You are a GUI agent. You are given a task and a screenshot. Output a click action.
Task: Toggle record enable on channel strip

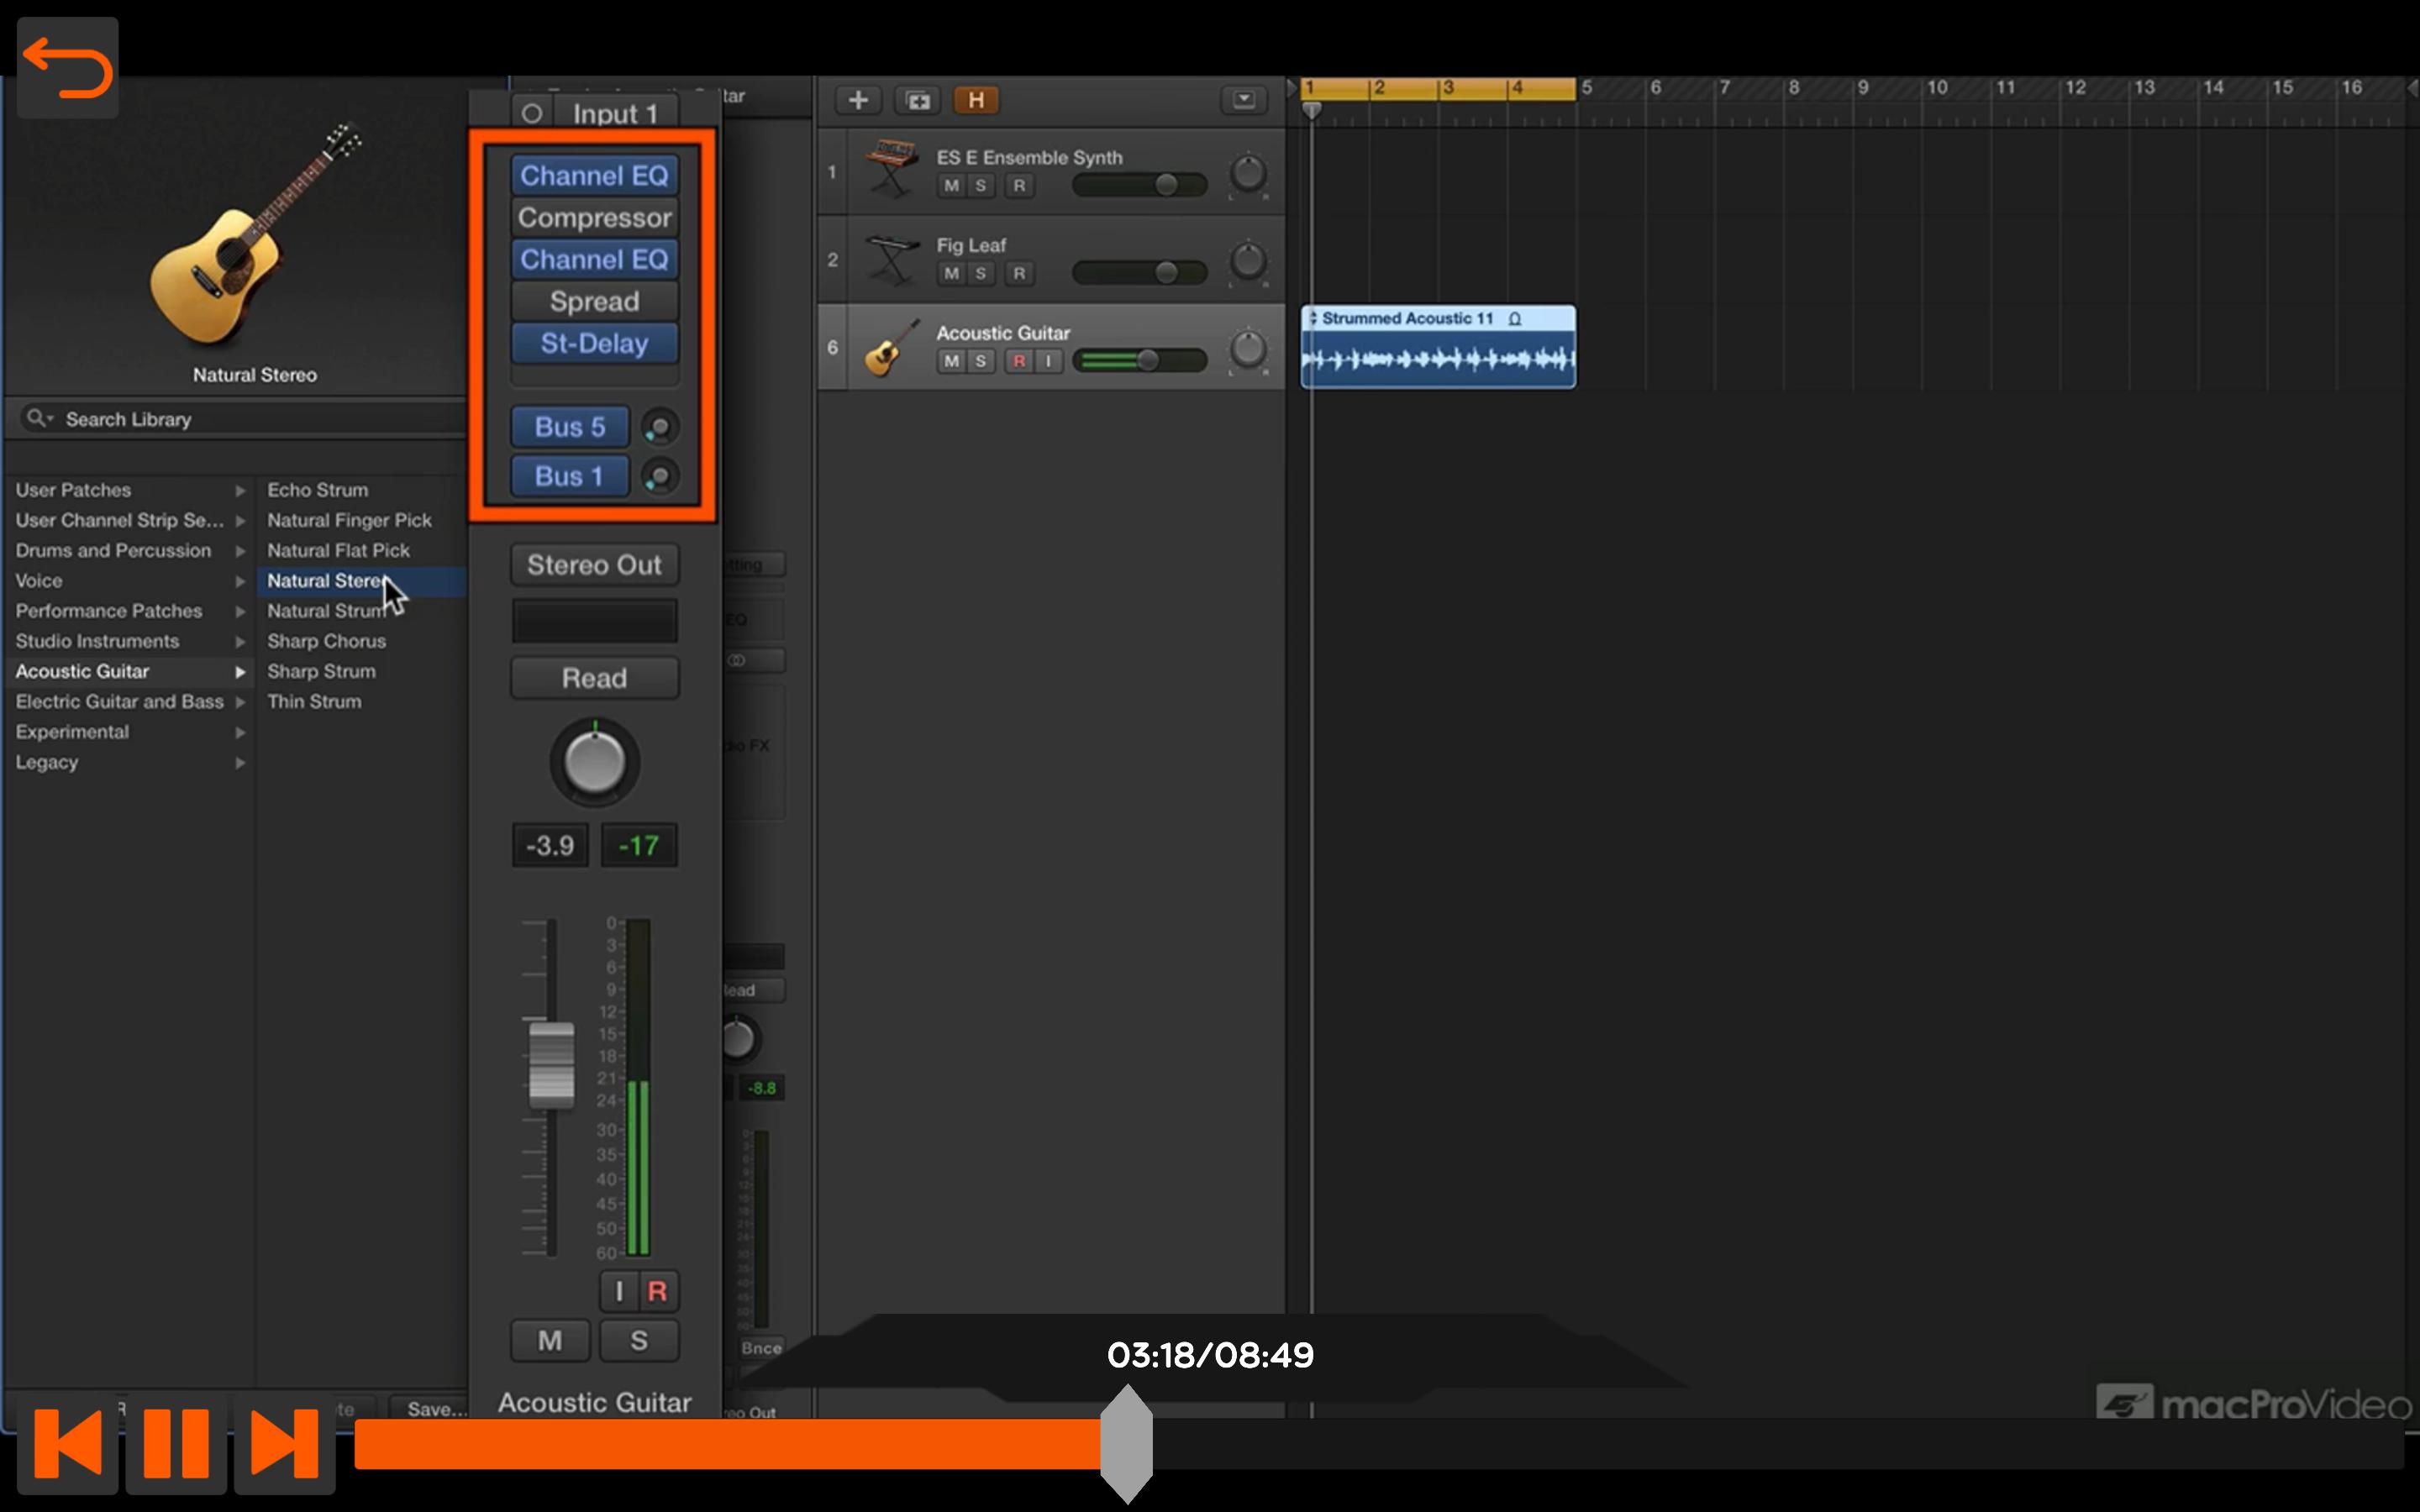point(657,1291)
